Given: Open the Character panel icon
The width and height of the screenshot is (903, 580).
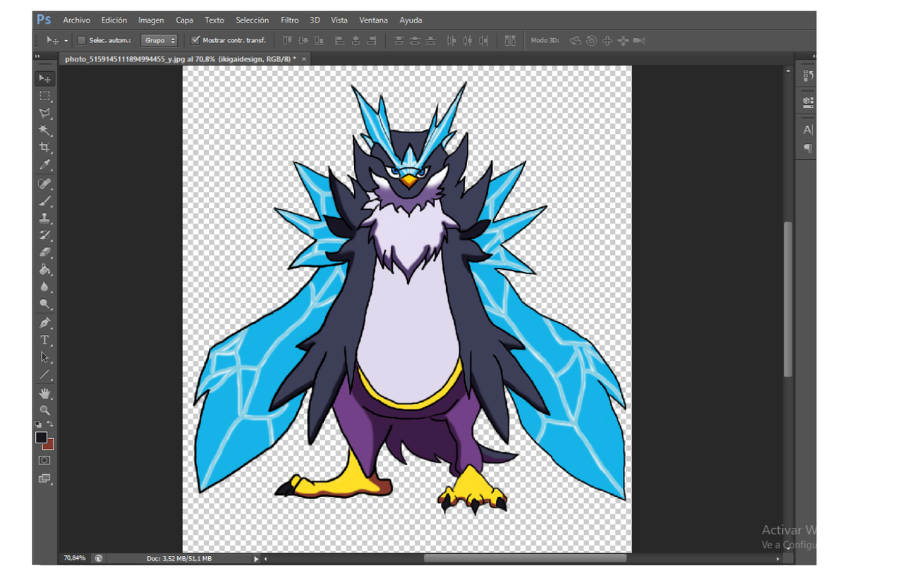Looking at the screenshot, I should 808,130.
